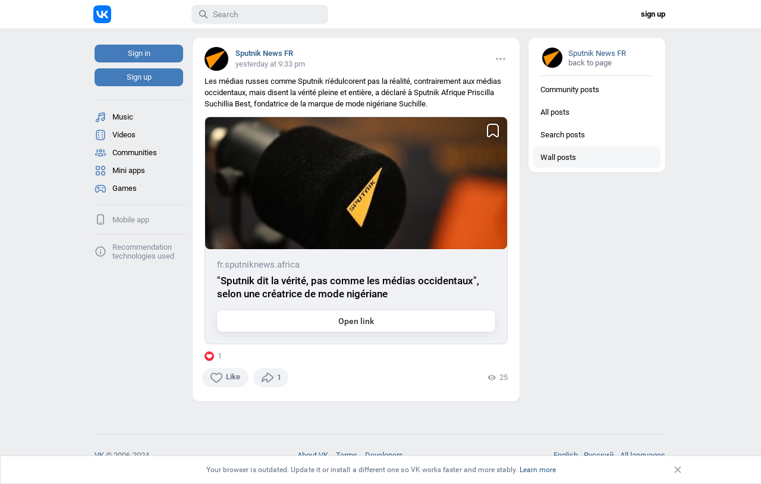
Task: Click the Mini apps grid icon
Action: pos(100,171)
